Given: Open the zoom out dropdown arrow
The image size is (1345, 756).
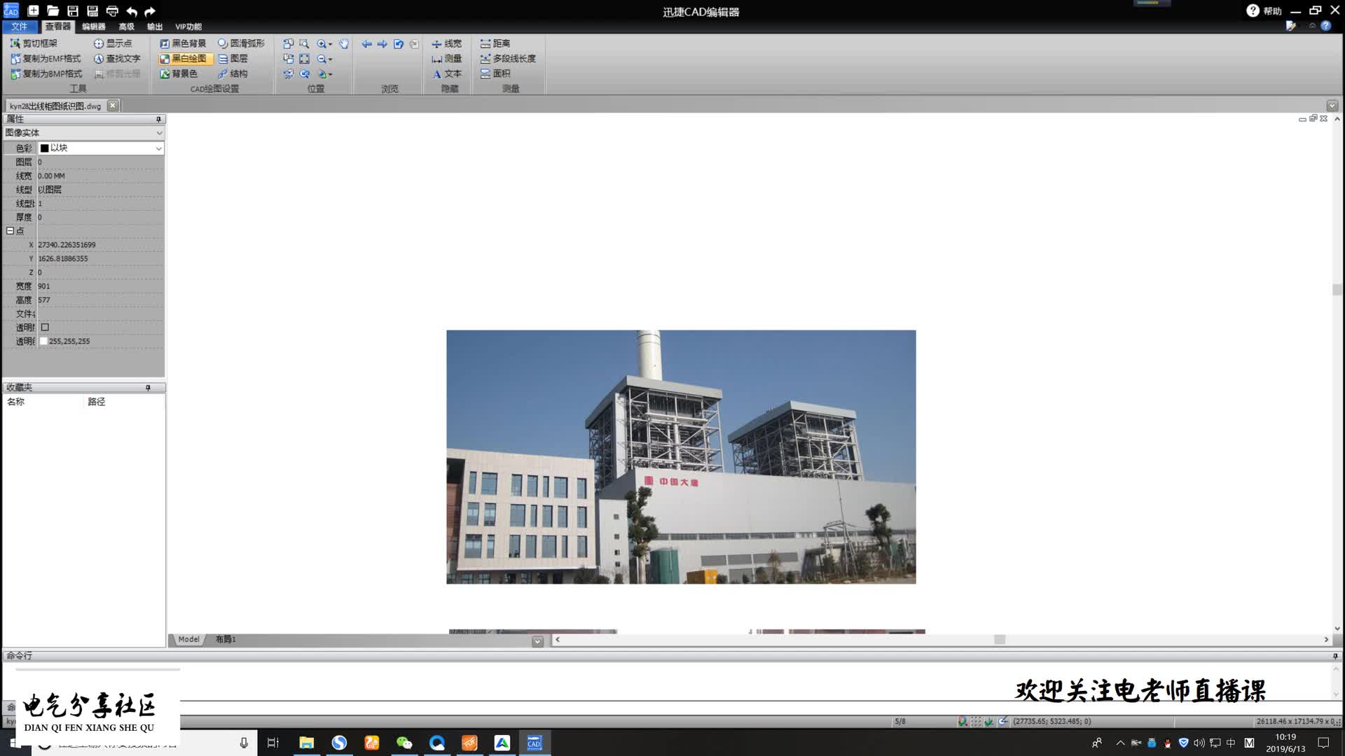Looking at the screenshot, I should [330, 59].
